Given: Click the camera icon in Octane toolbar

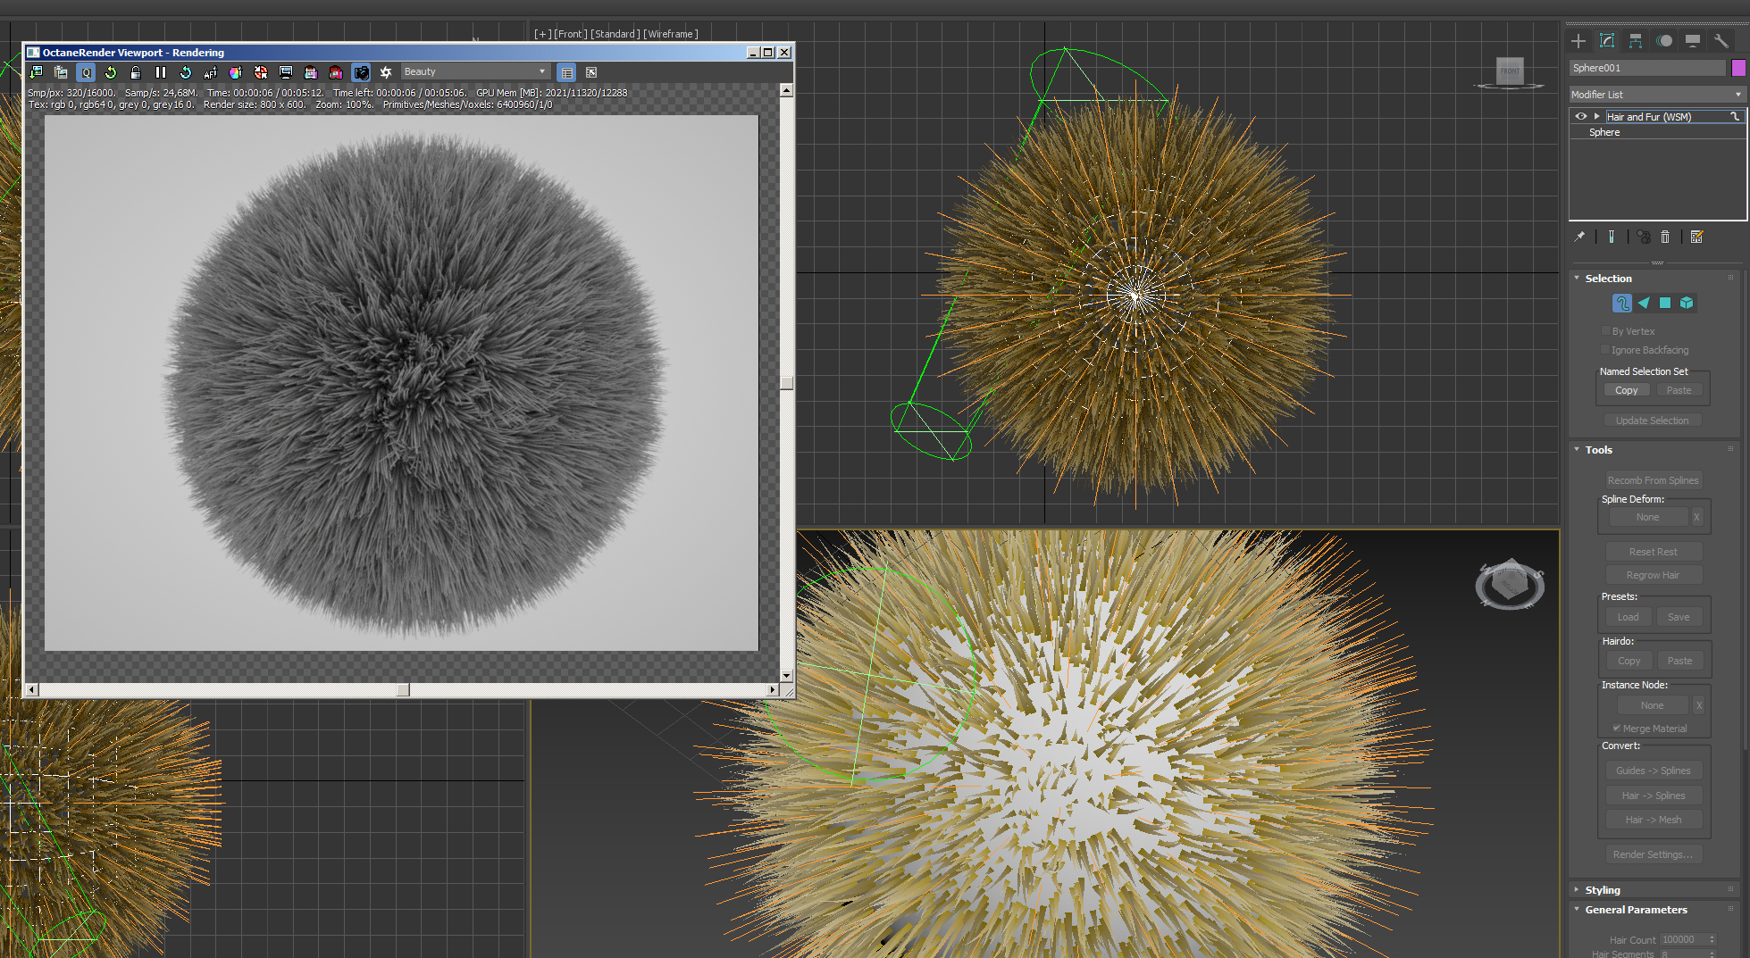Looking at the screenshot, I should tap(361, 72).
